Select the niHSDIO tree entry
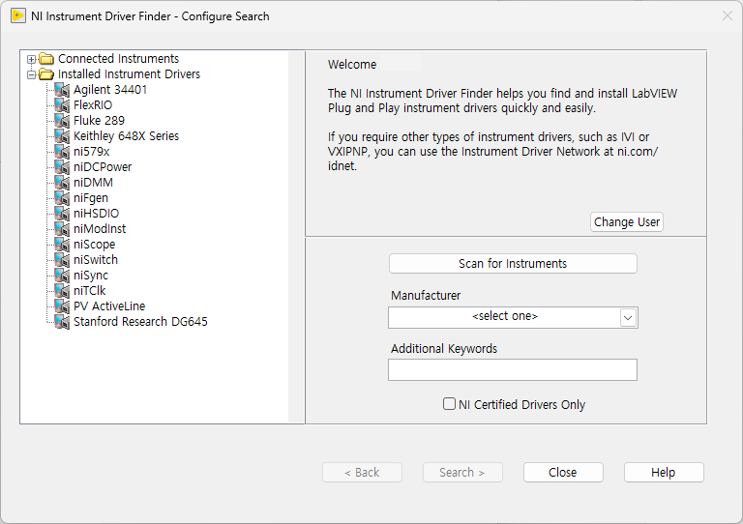Image resolution: width=743 pixels, height=524 pixels. click(96, 214)
